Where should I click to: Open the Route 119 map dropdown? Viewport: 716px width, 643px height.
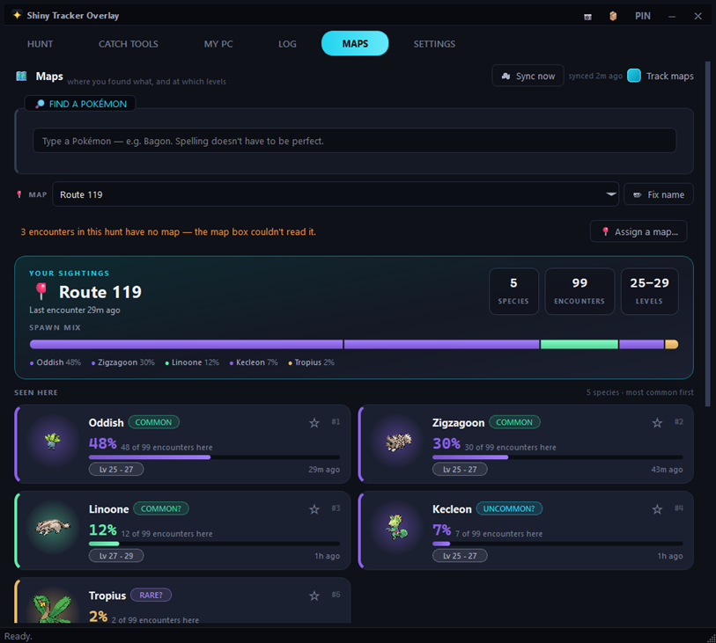pos(336,194)
